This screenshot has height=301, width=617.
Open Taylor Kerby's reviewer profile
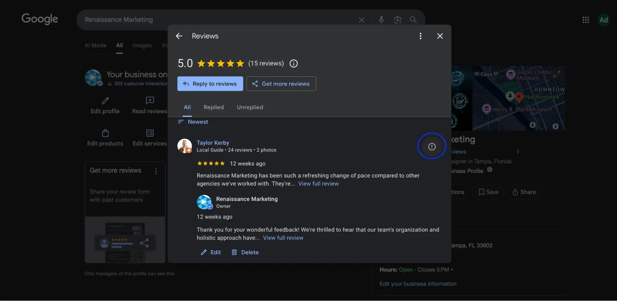pos(213,142)
